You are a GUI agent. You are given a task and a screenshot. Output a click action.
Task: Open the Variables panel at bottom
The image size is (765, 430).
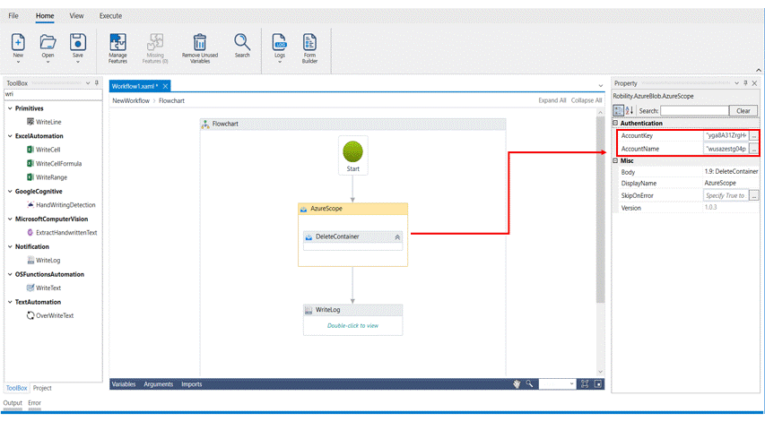(124, 384)
